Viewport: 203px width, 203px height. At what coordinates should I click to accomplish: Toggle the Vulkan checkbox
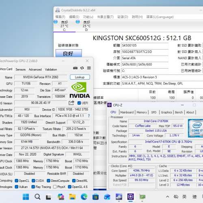17,187
